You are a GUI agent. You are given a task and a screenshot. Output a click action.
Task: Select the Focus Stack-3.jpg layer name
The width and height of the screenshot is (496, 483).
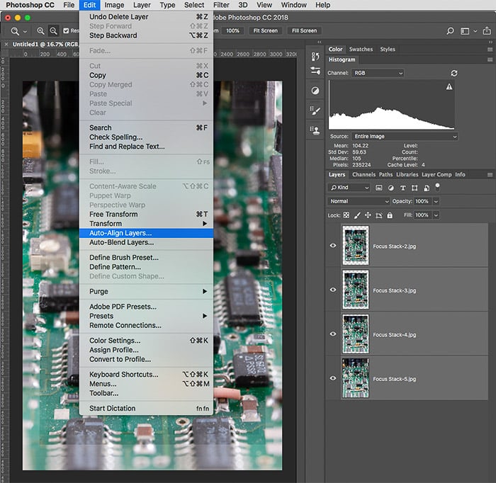395,290
